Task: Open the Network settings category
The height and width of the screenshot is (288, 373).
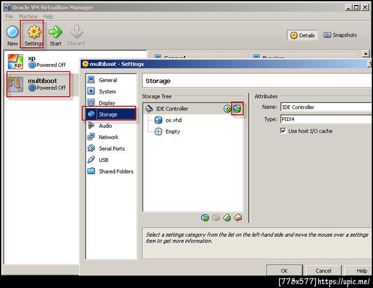Action: tap(111, 137)
